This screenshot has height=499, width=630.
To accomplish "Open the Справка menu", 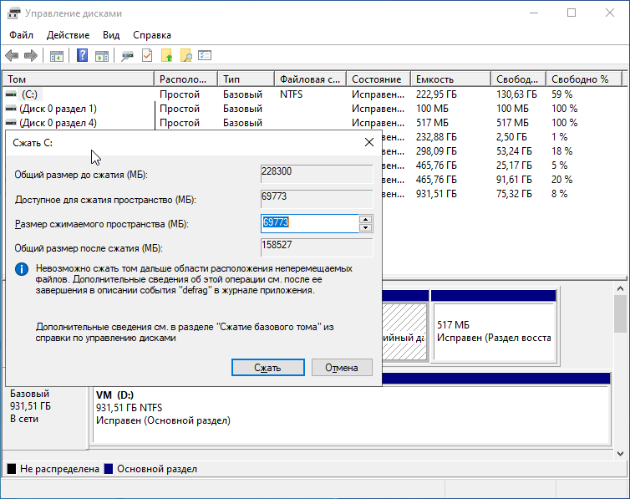I will coord(152,35).
